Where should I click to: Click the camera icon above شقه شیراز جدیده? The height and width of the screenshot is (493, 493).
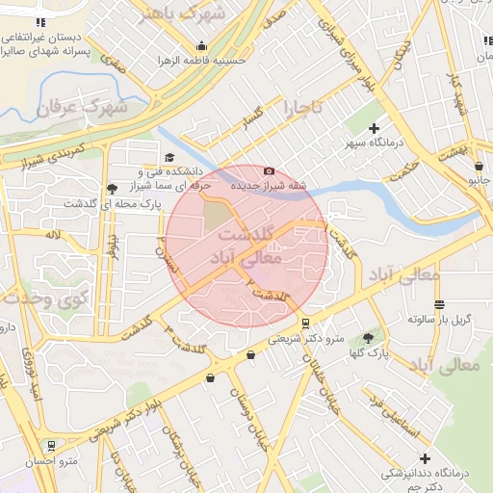[269, 171]
